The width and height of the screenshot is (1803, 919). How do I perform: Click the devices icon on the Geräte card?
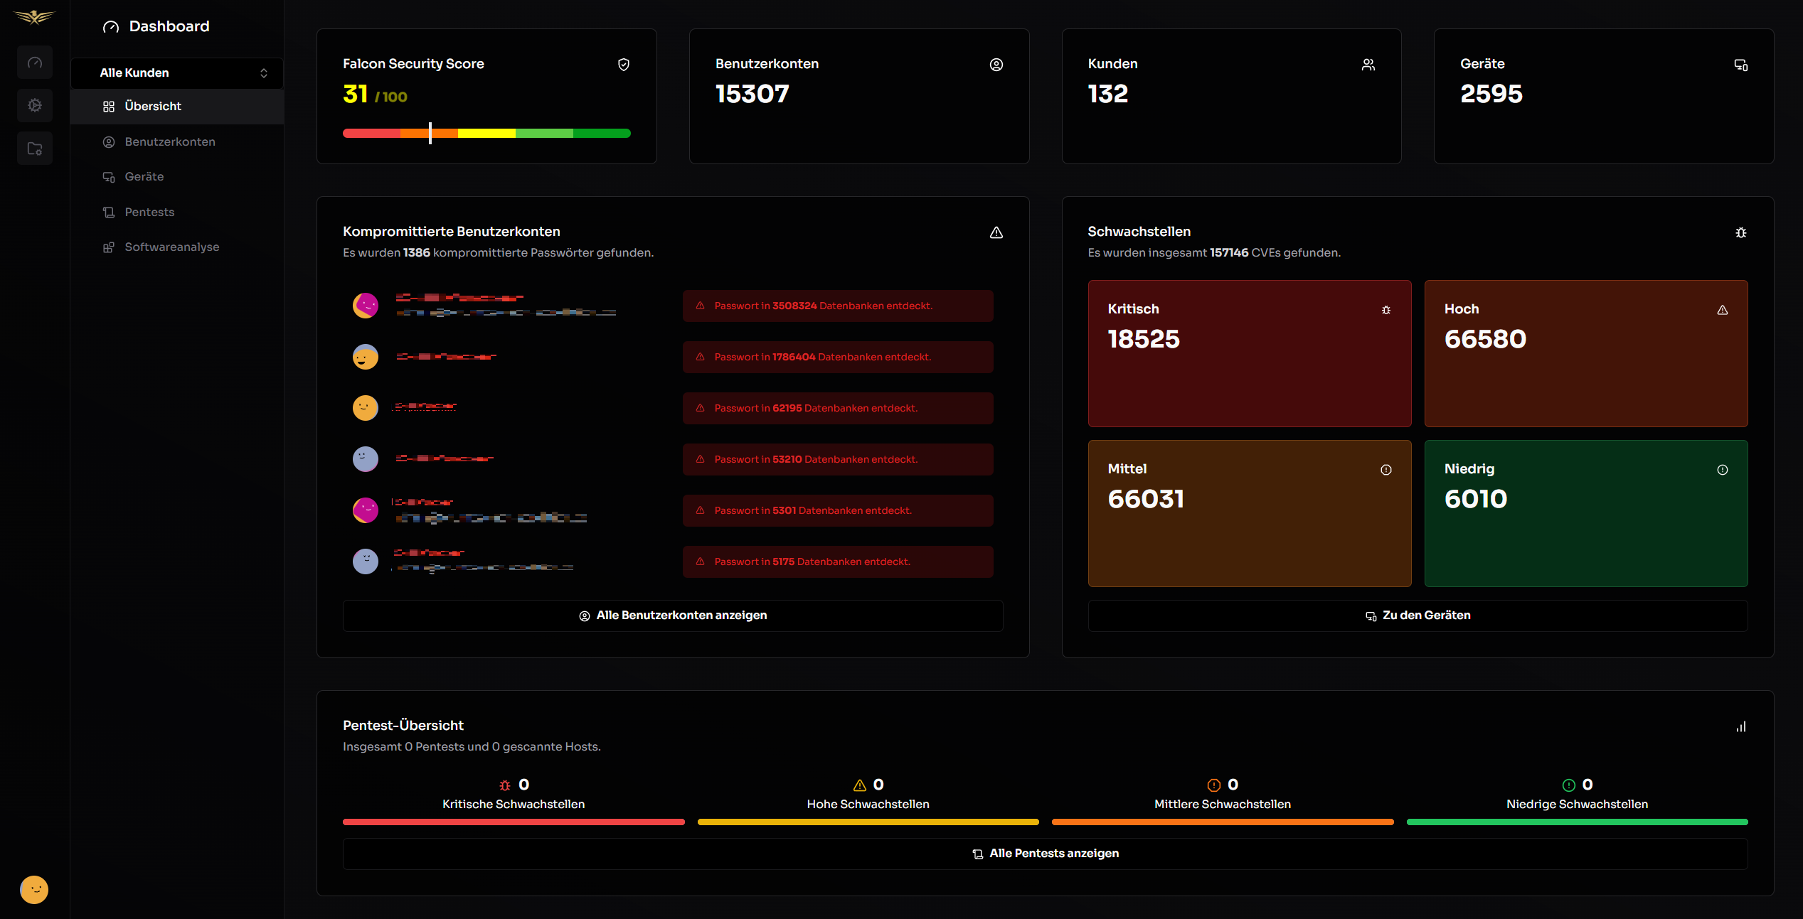(1741, 65)
